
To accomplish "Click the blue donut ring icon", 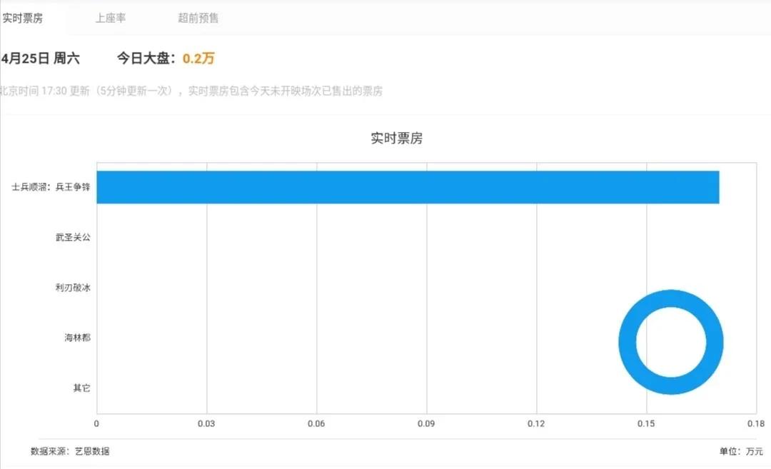I will (671, 342).
